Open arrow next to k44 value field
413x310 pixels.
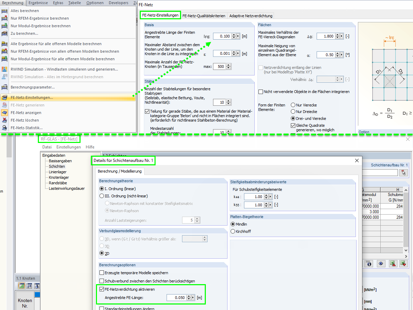270,197
